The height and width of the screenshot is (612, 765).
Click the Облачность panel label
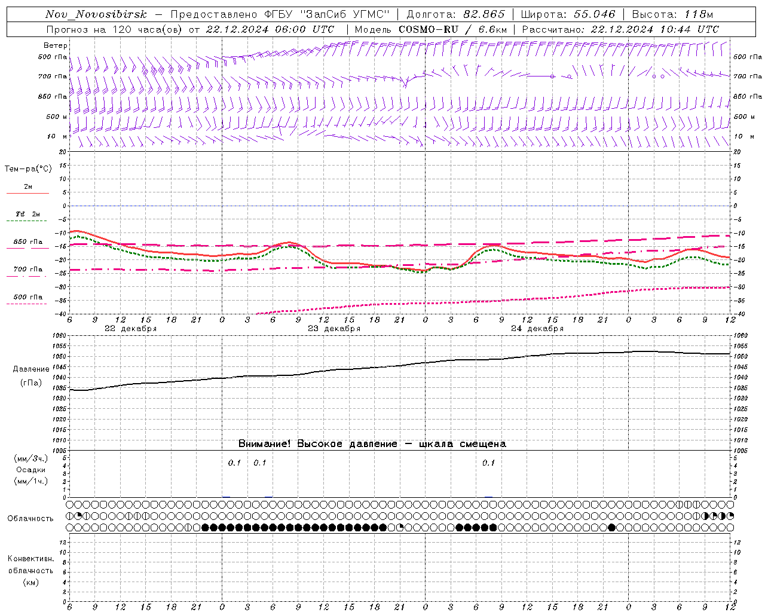(x=30, y=519)
